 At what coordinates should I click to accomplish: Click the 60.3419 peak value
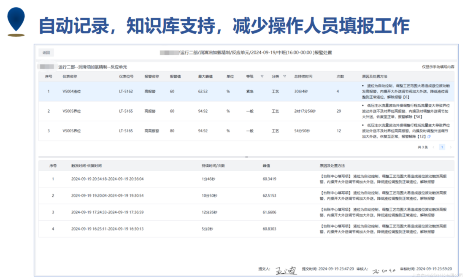pos(269,179)
